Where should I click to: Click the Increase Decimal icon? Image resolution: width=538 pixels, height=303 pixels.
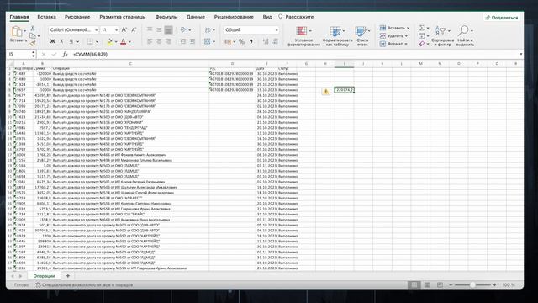266,41
